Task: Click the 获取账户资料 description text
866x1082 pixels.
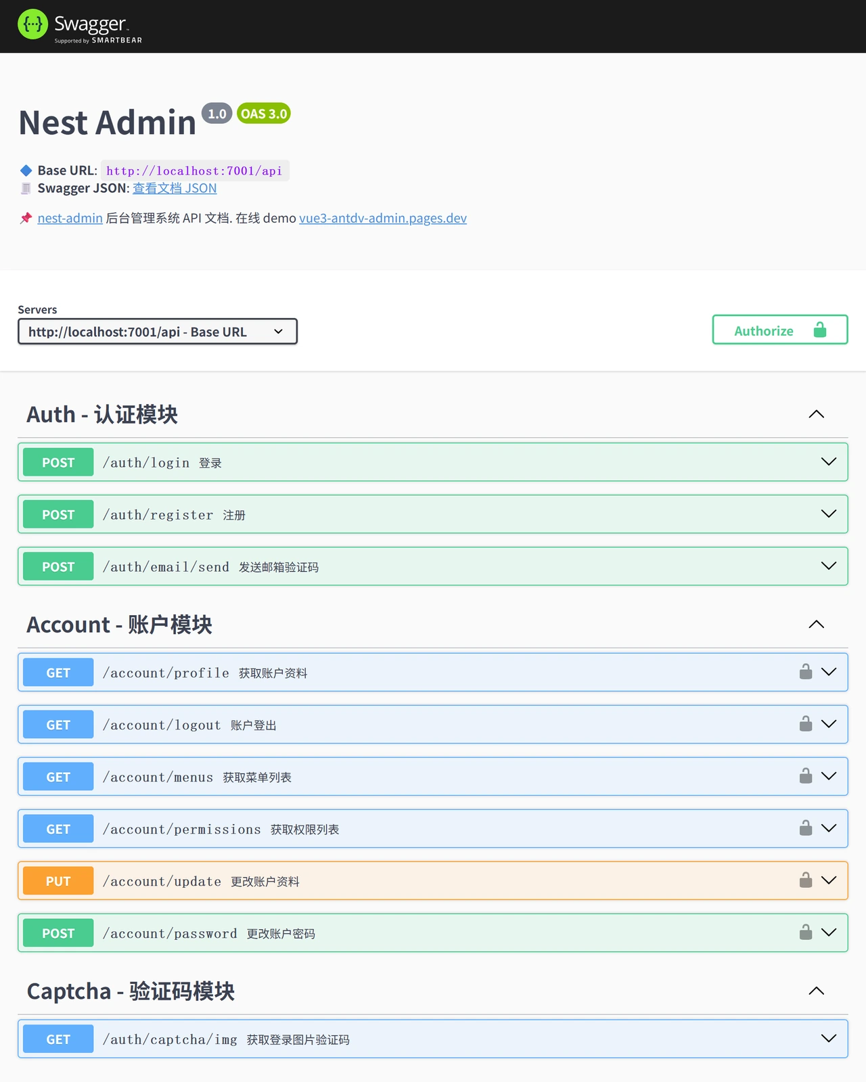Action: pyautogui.click(x=273, y=673)
